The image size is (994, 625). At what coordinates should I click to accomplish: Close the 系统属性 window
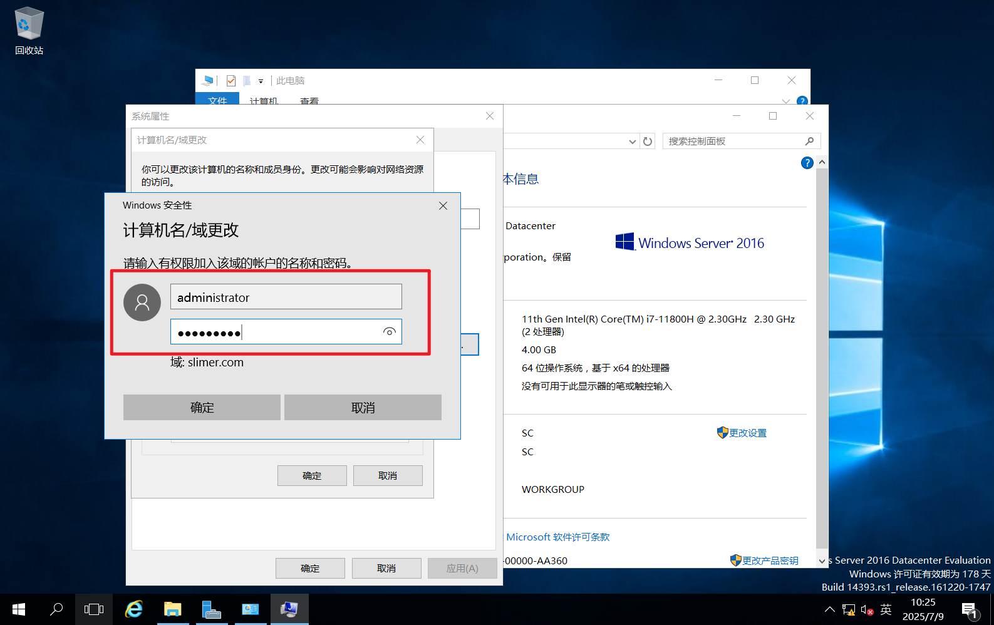coord(490,116)
